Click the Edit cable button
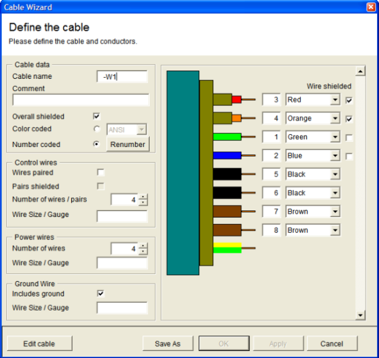The height and width of the screenshot is (358, 379). tap(39, 343)
